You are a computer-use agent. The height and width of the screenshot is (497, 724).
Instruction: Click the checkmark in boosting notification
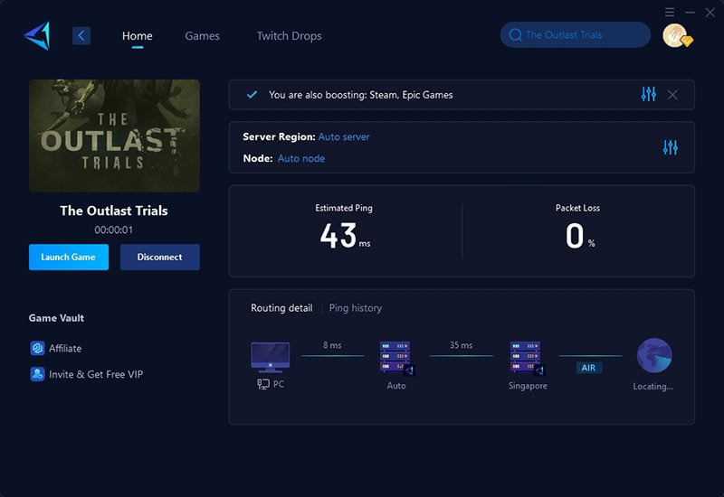point(252,95)
